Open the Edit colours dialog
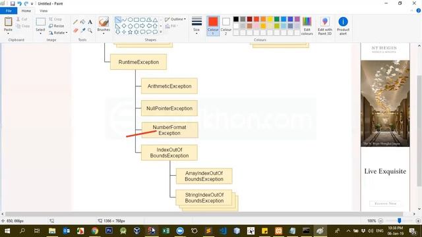The width and height of the screenshot is (422, 237). (x=307, y=26)
